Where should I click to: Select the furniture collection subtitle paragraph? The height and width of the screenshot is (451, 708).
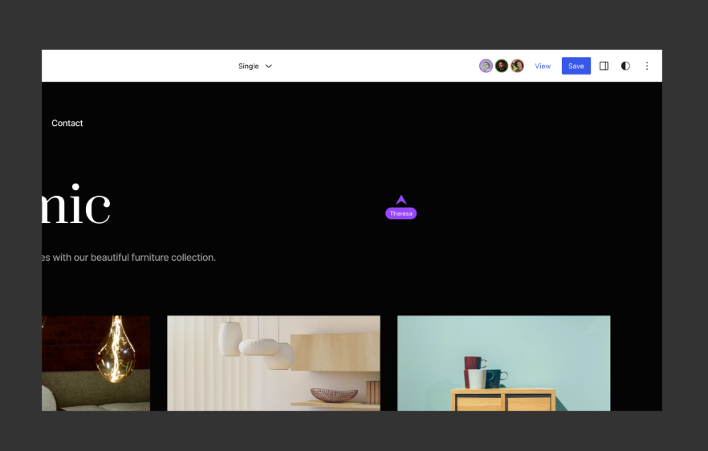pos(128,258)
